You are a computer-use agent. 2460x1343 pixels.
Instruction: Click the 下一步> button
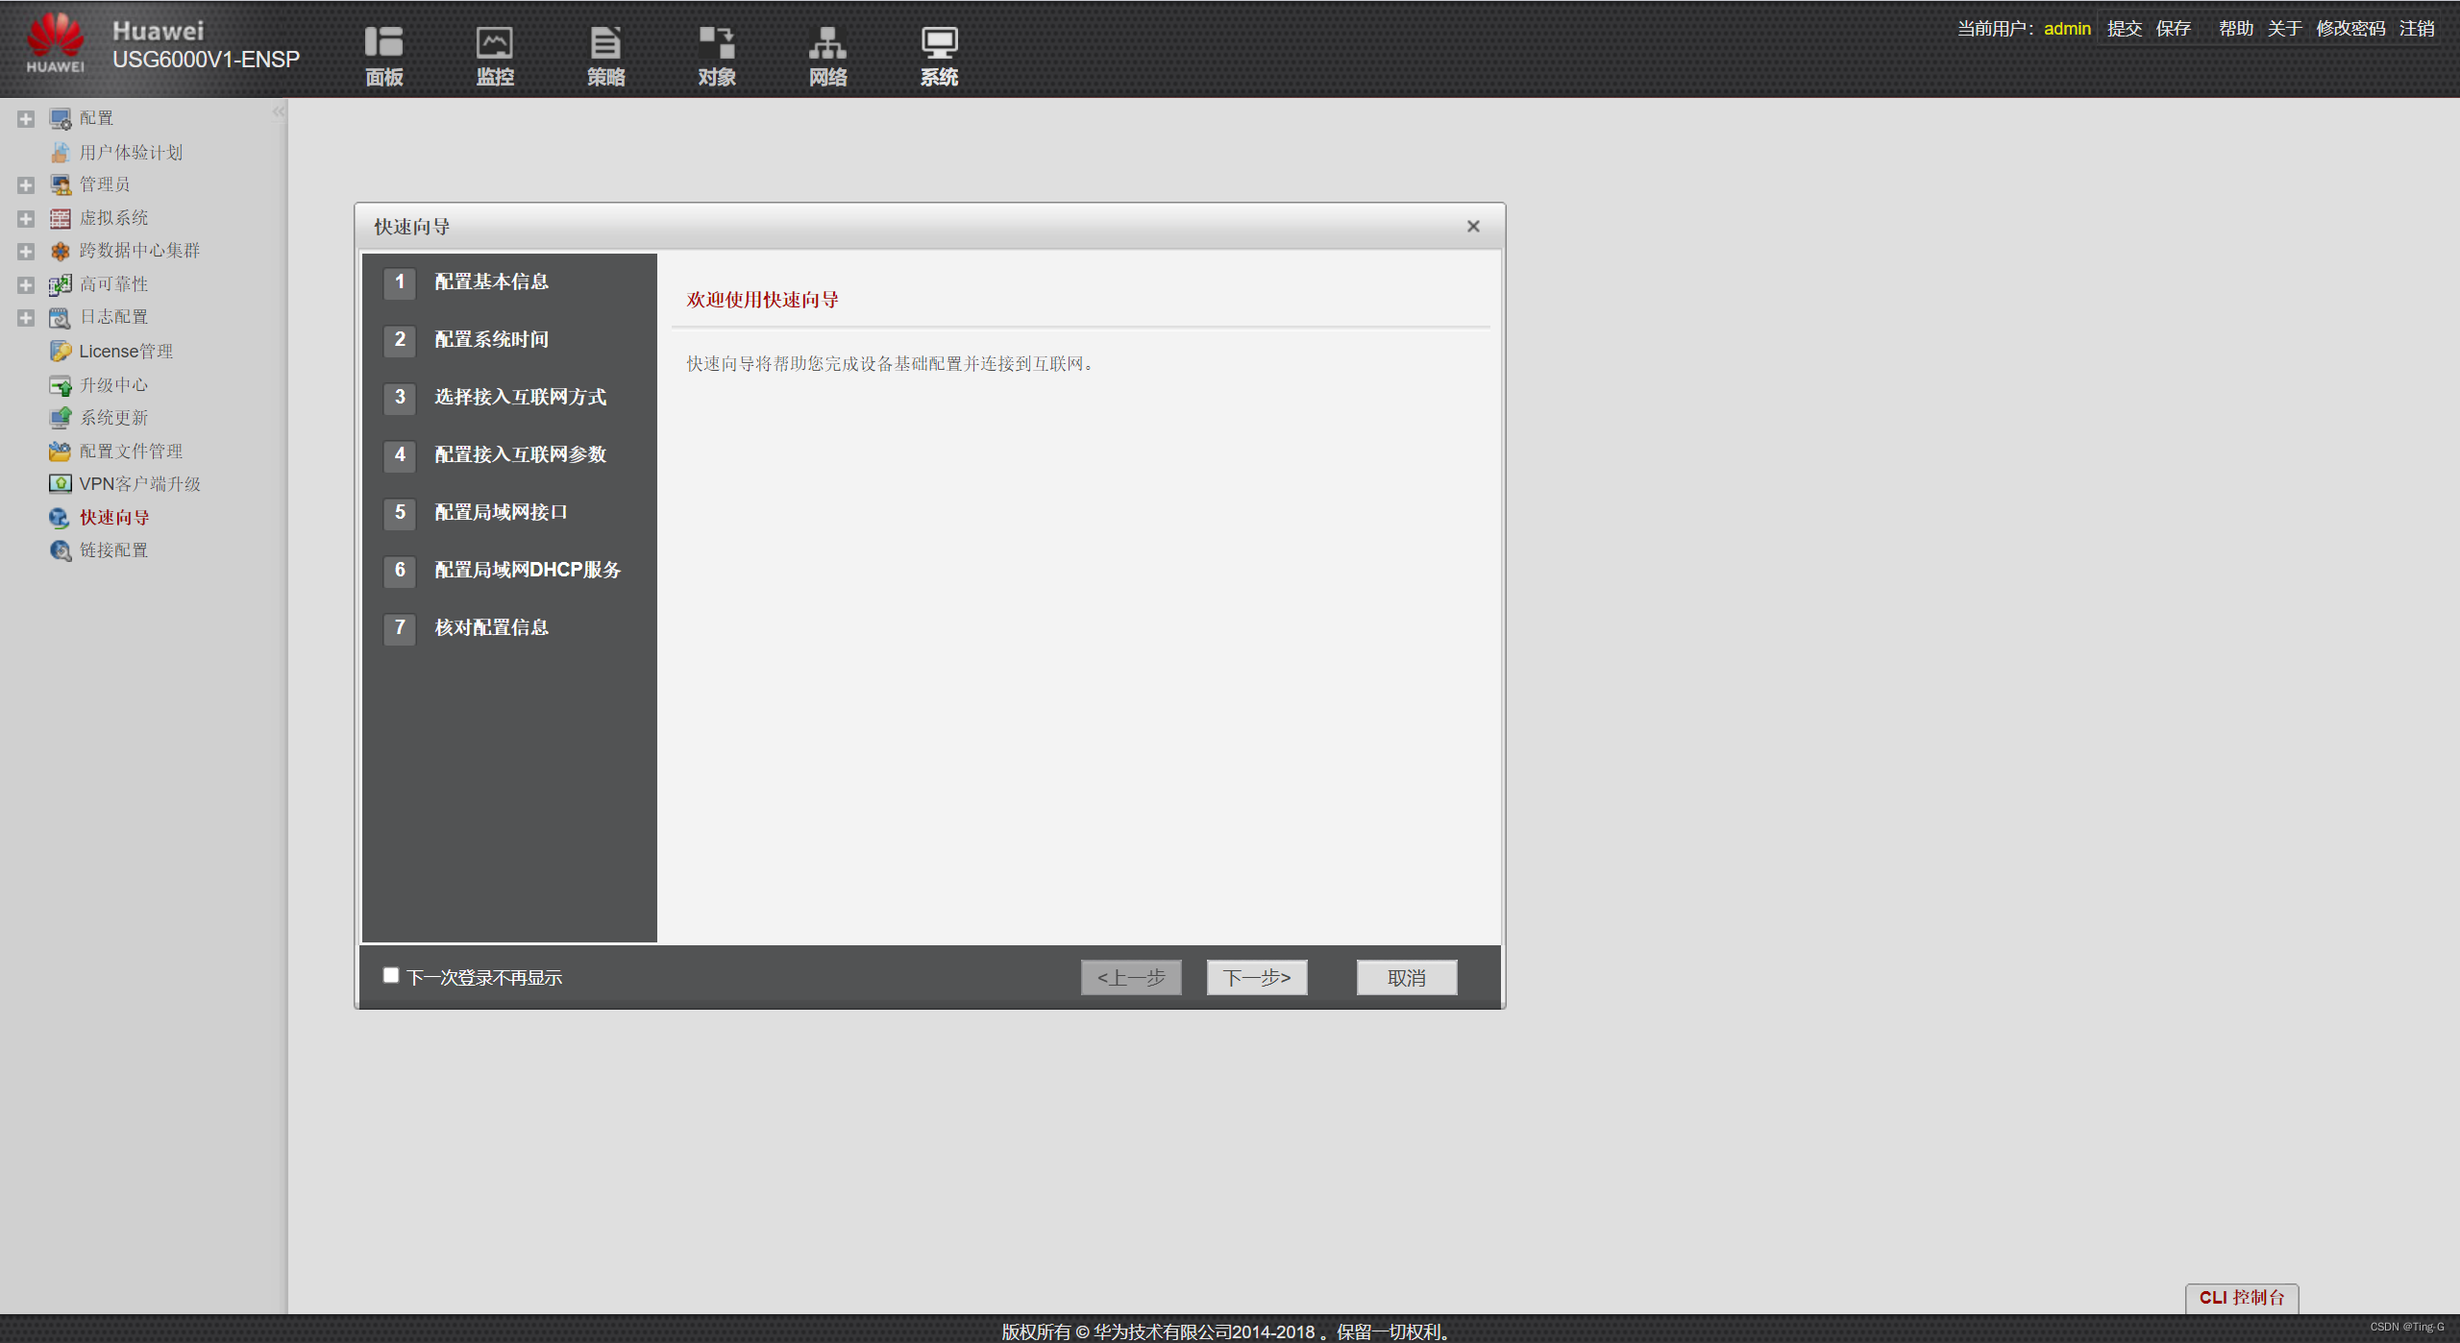click(x=1256, y=978)
